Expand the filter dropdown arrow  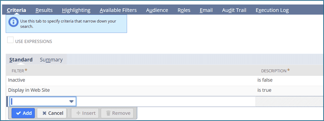[x=71, y=102]
